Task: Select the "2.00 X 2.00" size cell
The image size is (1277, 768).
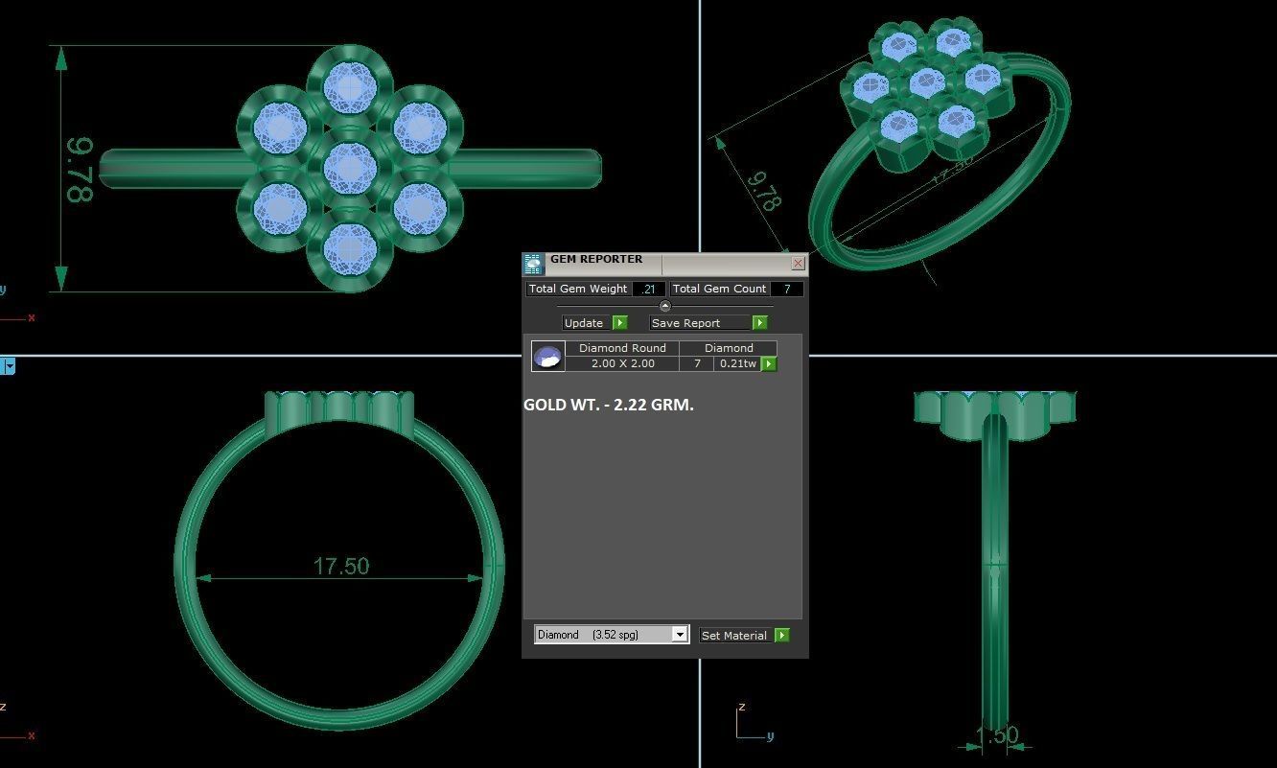Action: coord(622,363)
